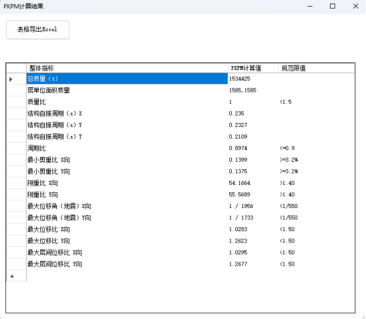The image size is (366, 319).
Task: Select the 最大层间位移比 Y向 cell
Action: tap(128, 264)
